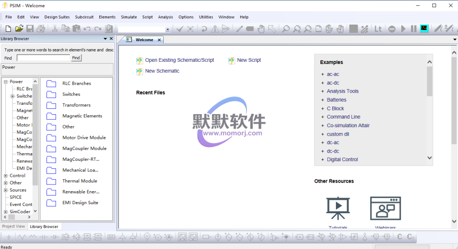Click the first magnifier zoom icon

[286, 29]
